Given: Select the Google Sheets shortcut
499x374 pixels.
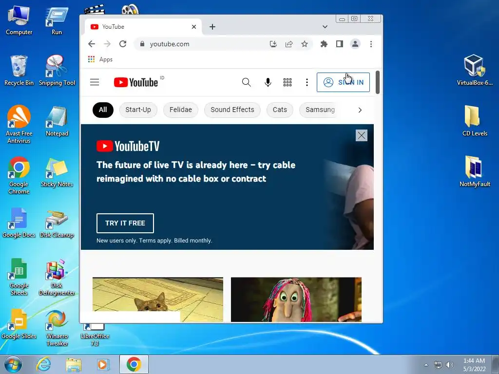Looking at the screenshot, I should [x=19, y=277].
